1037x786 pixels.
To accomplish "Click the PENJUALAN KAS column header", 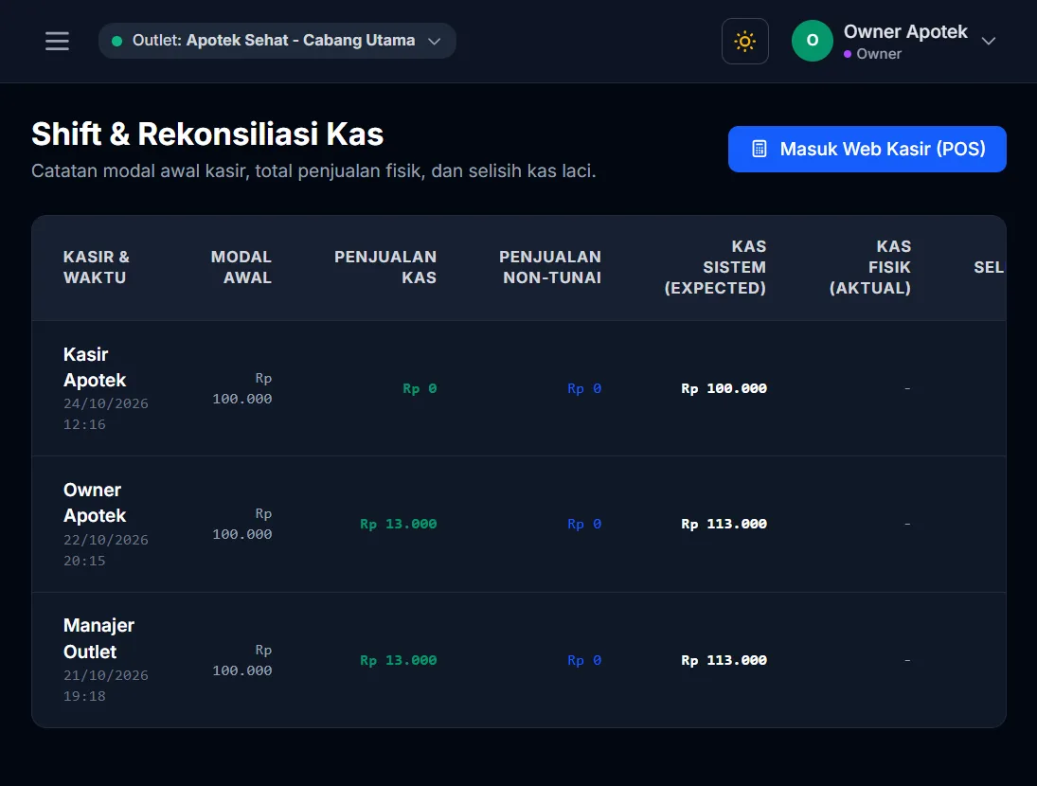I will coord(384,267).
